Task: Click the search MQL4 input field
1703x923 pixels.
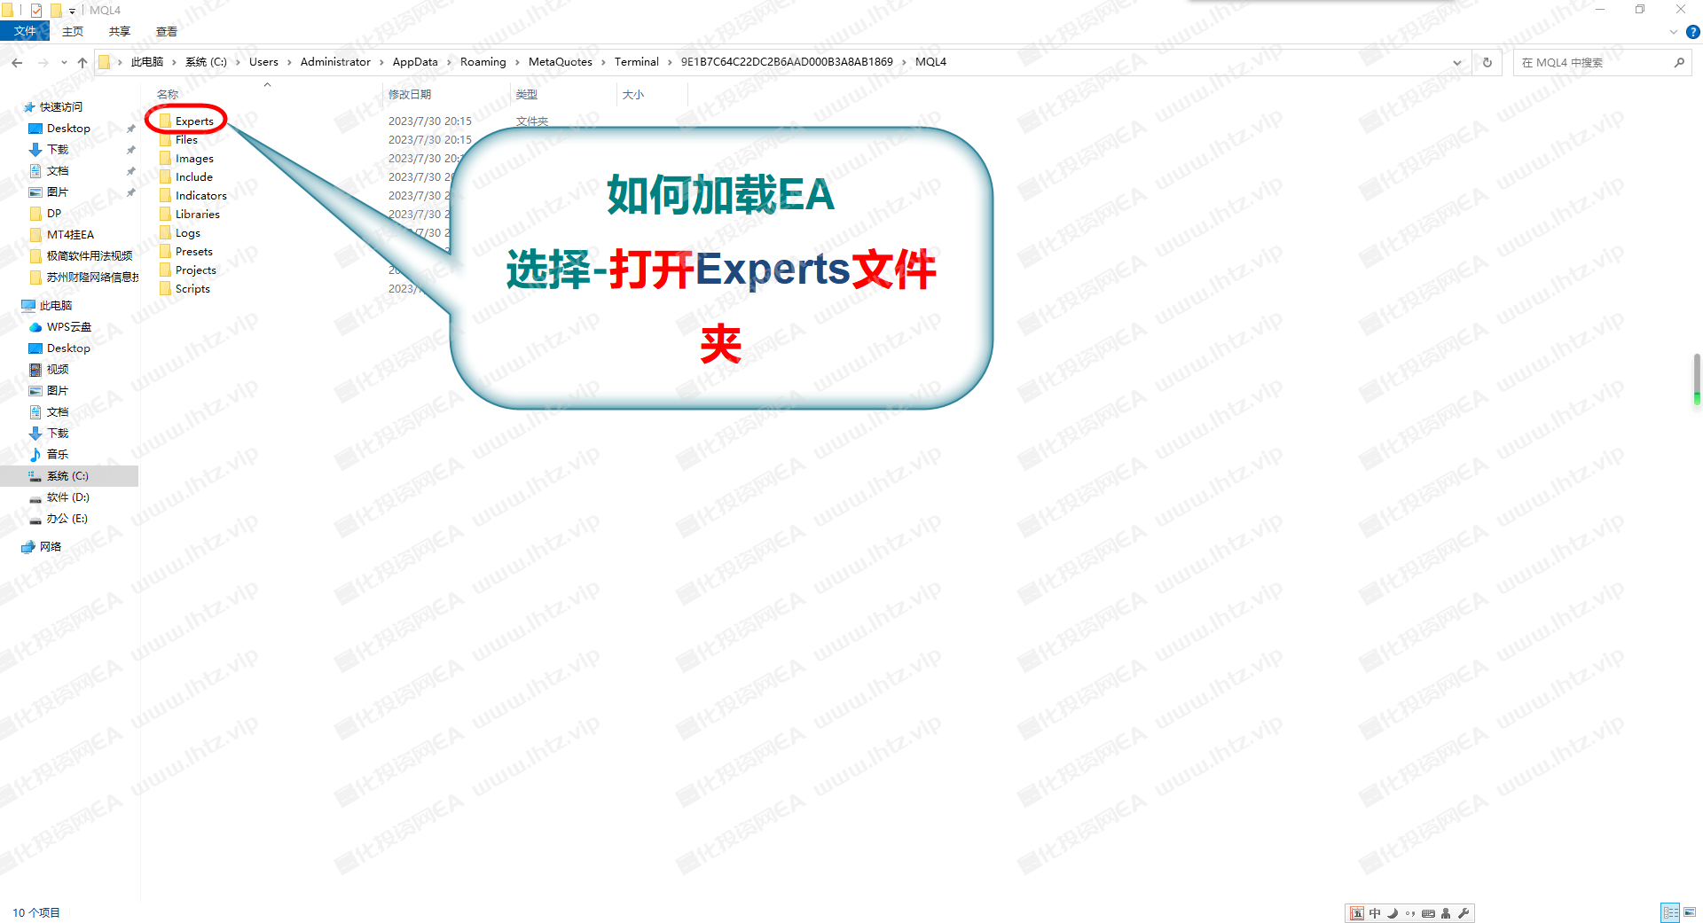Action: point(1592,62)
